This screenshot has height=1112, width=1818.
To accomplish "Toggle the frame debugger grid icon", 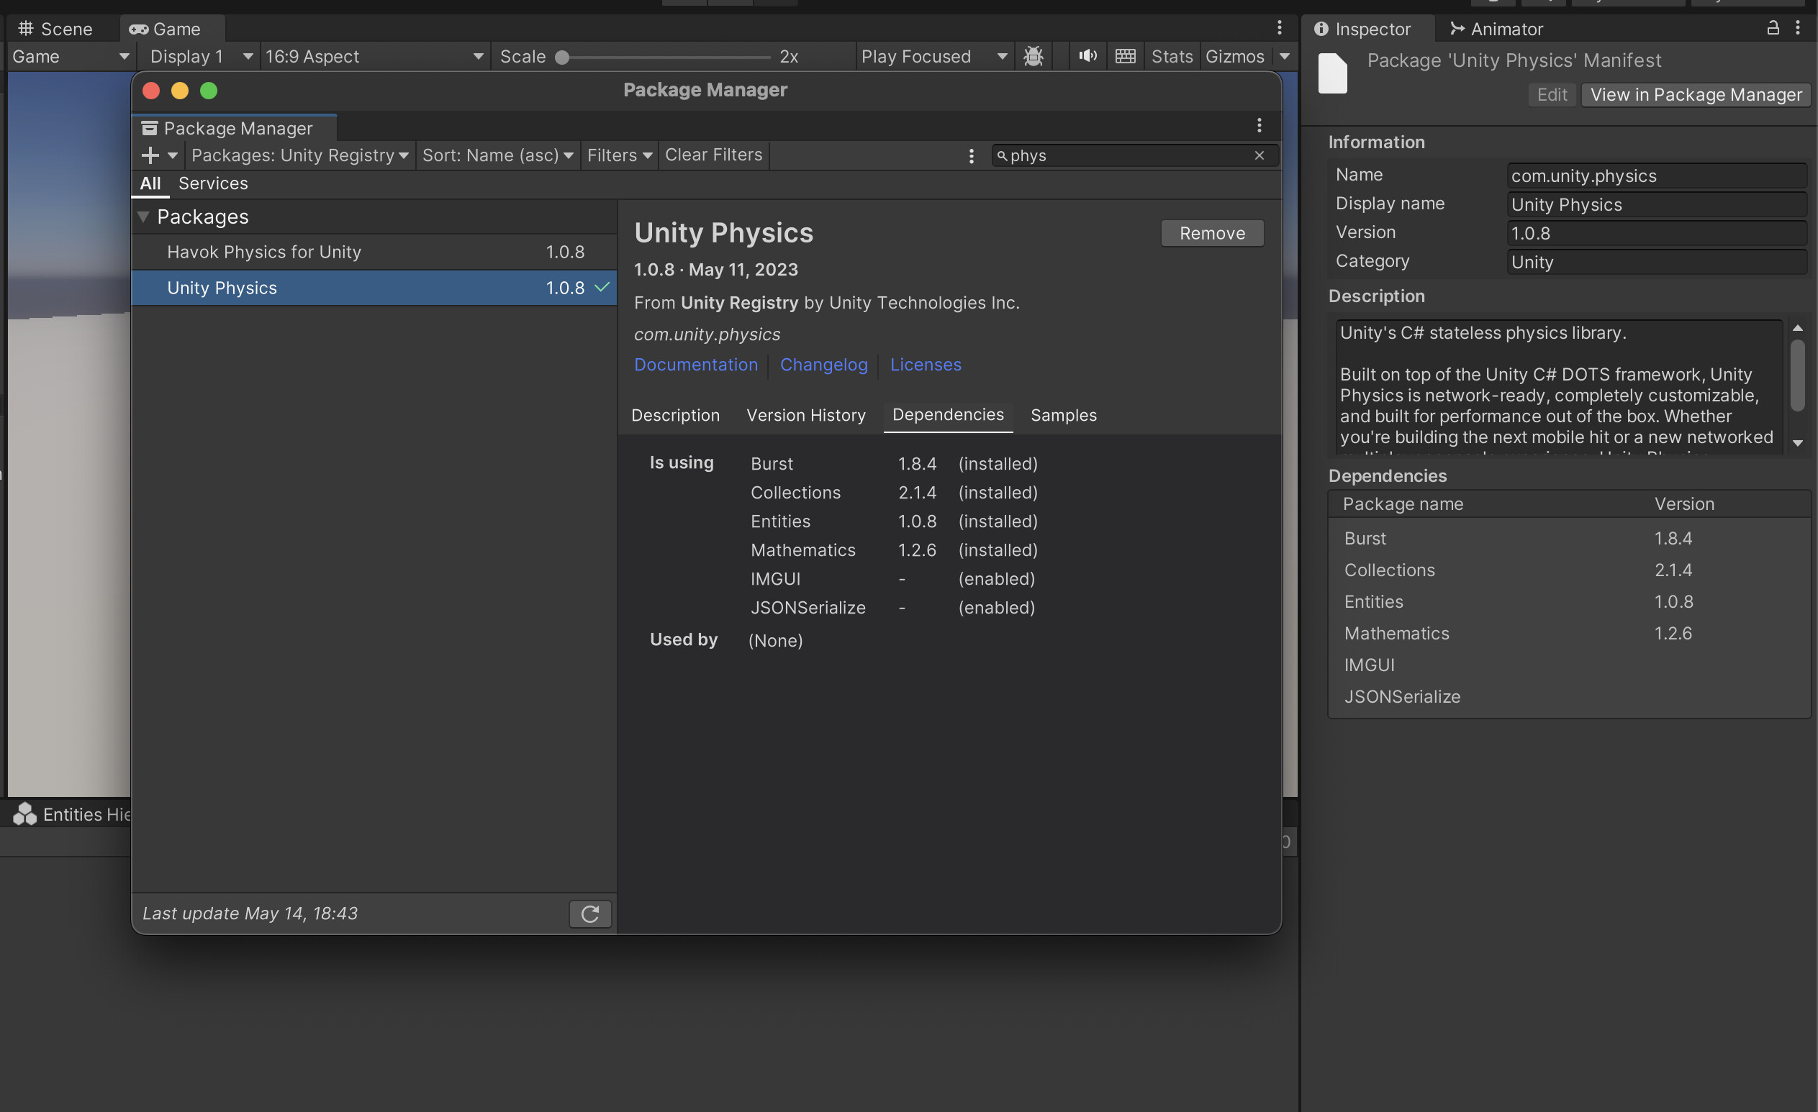I will (1125, 56).
